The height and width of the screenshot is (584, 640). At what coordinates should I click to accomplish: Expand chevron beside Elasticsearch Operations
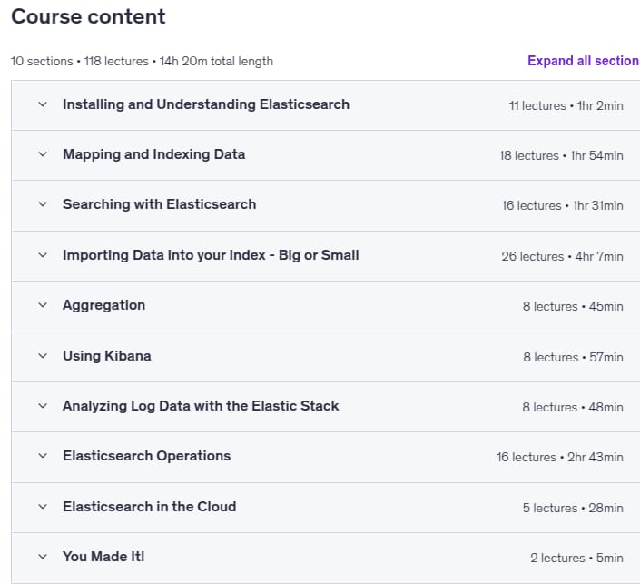(x=43, y=456)
